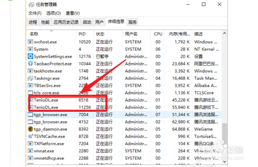Select the TSVNCache.exe process name
This screenshot has height=167, width=258.
49,136
